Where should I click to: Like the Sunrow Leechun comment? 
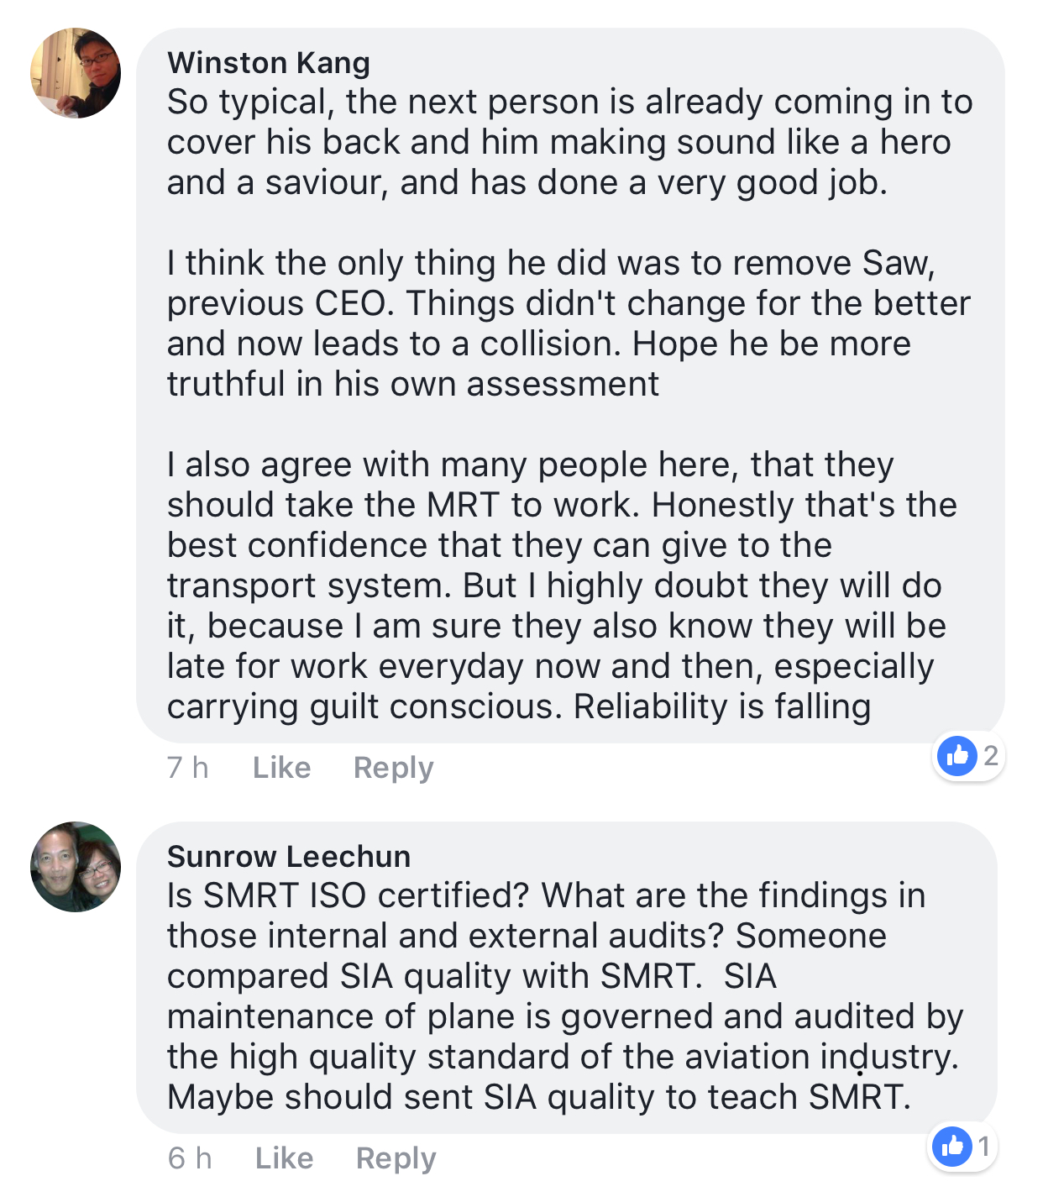pyautogui.click(x=284, y=1158)
